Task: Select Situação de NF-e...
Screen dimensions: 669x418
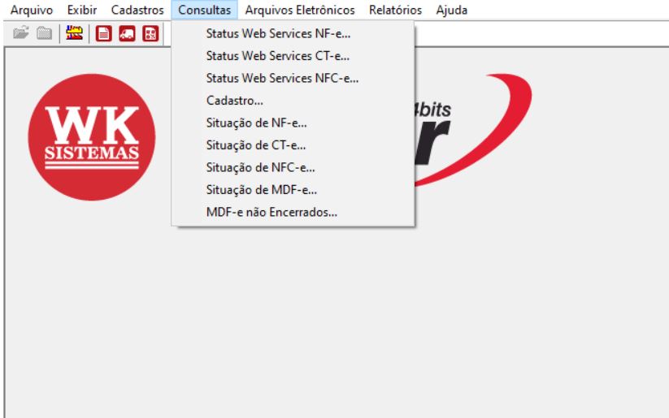Action: [293, 123]
